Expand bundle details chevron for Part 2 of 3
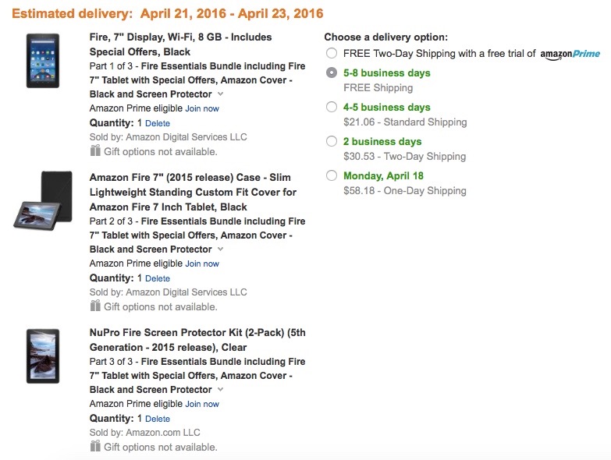This screenshot has height=460, width=611. [221, 249]
